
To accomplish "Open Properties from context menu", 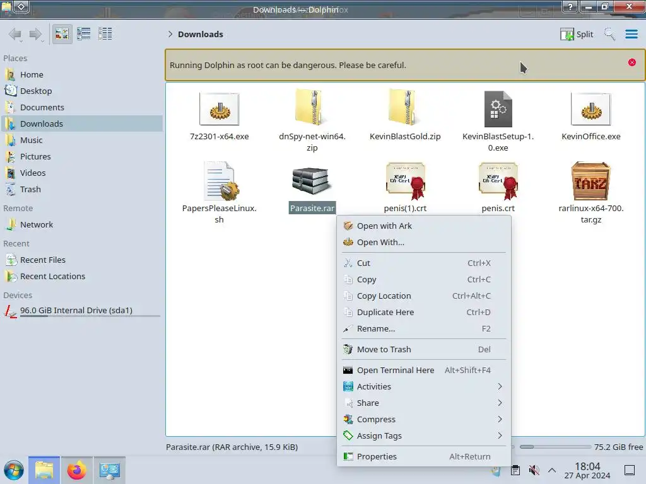I will 424,456.
